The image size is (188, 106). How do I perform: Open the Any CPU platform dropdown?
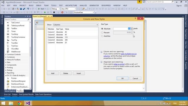pos(68,9)
